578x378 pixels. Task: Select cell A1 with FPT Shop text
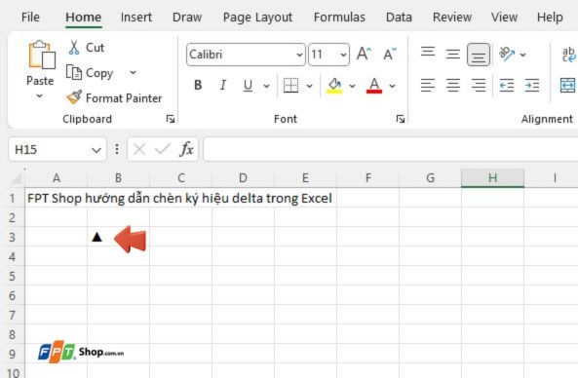point(56,198)
